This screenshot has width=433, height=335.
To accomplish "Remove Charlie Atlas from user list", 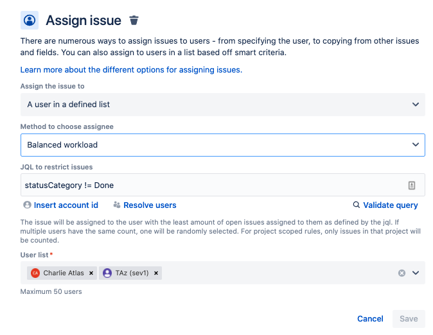I will click(91, 273).
